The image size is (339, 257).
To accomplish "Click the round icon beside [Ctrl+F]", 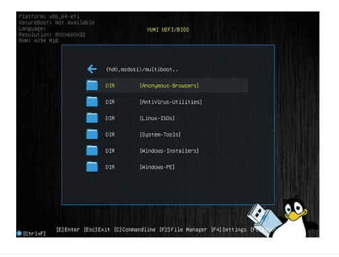I will (x=20, y=233).
